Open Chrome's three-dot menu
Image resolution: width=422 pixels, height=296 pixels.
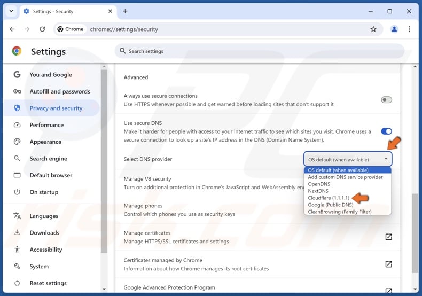[409, 29]
